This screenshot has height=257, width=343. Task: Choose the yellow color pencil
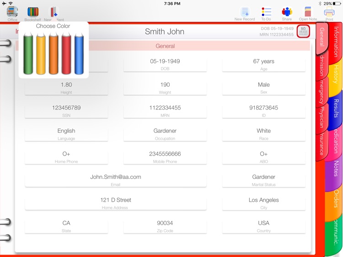tap(41, 53)
